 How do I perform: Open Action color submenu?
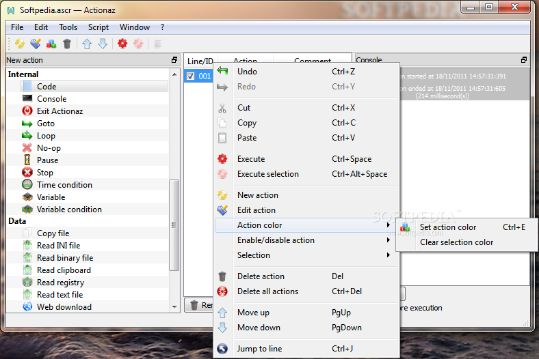(x=306, y=225)
